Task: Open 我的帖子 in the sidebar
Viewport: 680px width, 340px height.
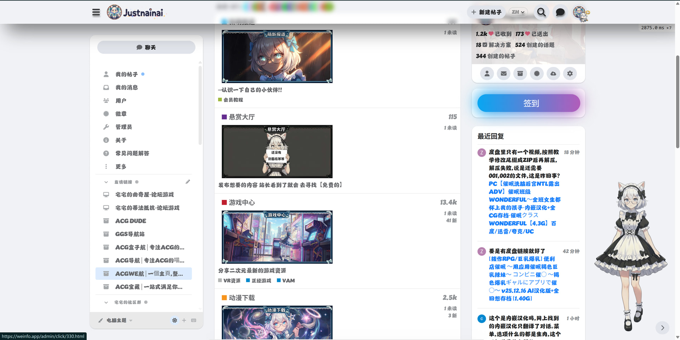Action: tap(126, 74)
